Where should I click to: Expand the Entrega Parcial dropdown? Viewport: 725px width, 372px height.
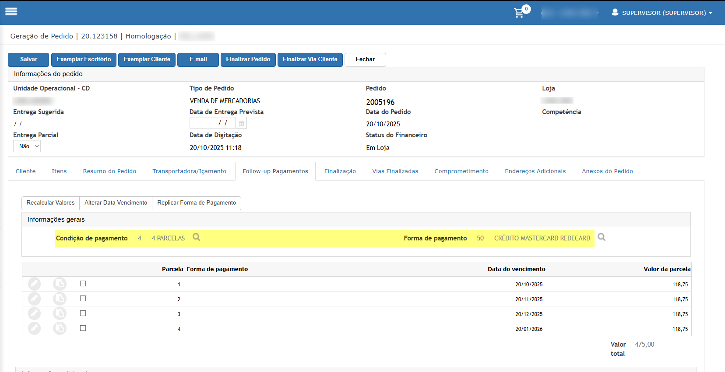point(27,146)
